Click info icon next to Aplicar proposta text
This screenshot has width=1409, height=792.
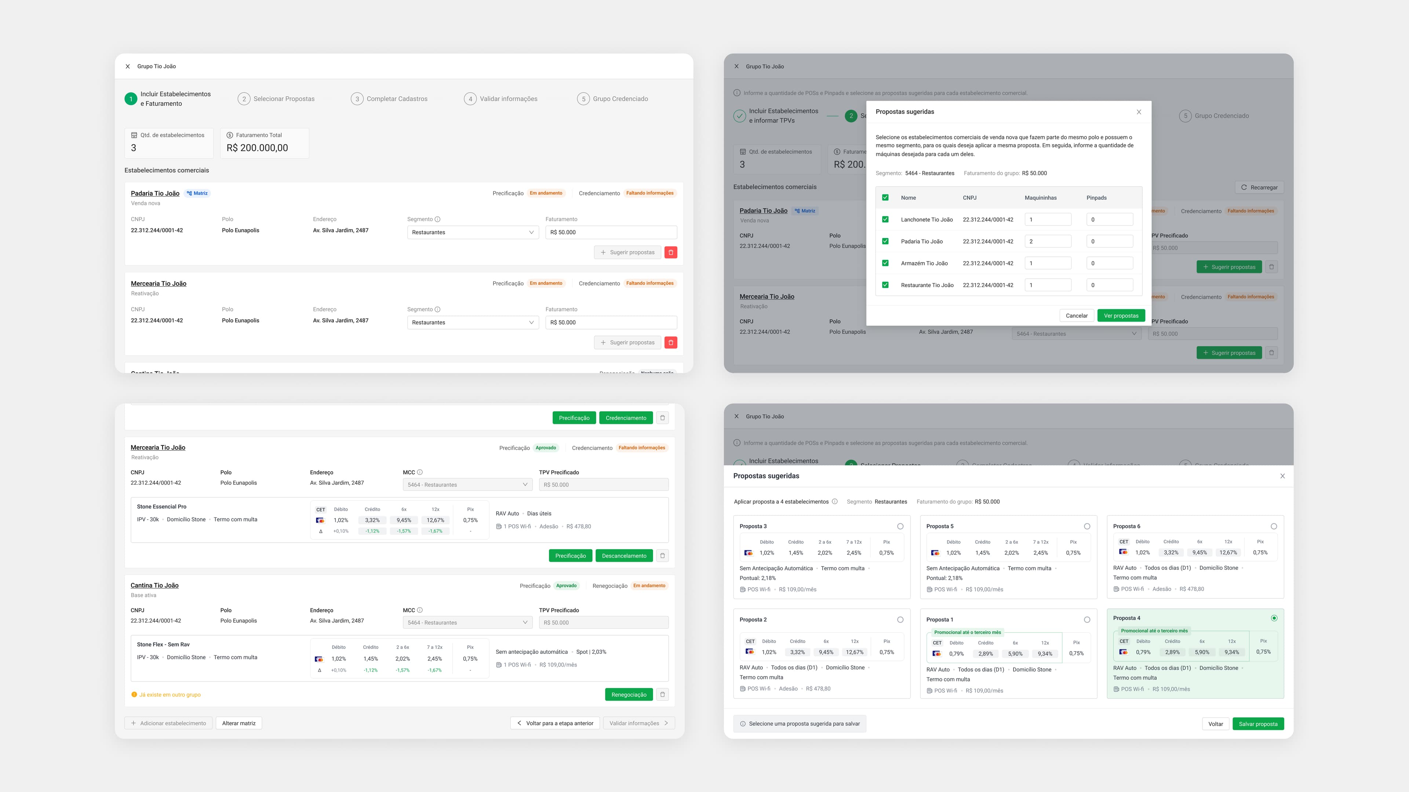pyautogui.click(x=835, y=502)
